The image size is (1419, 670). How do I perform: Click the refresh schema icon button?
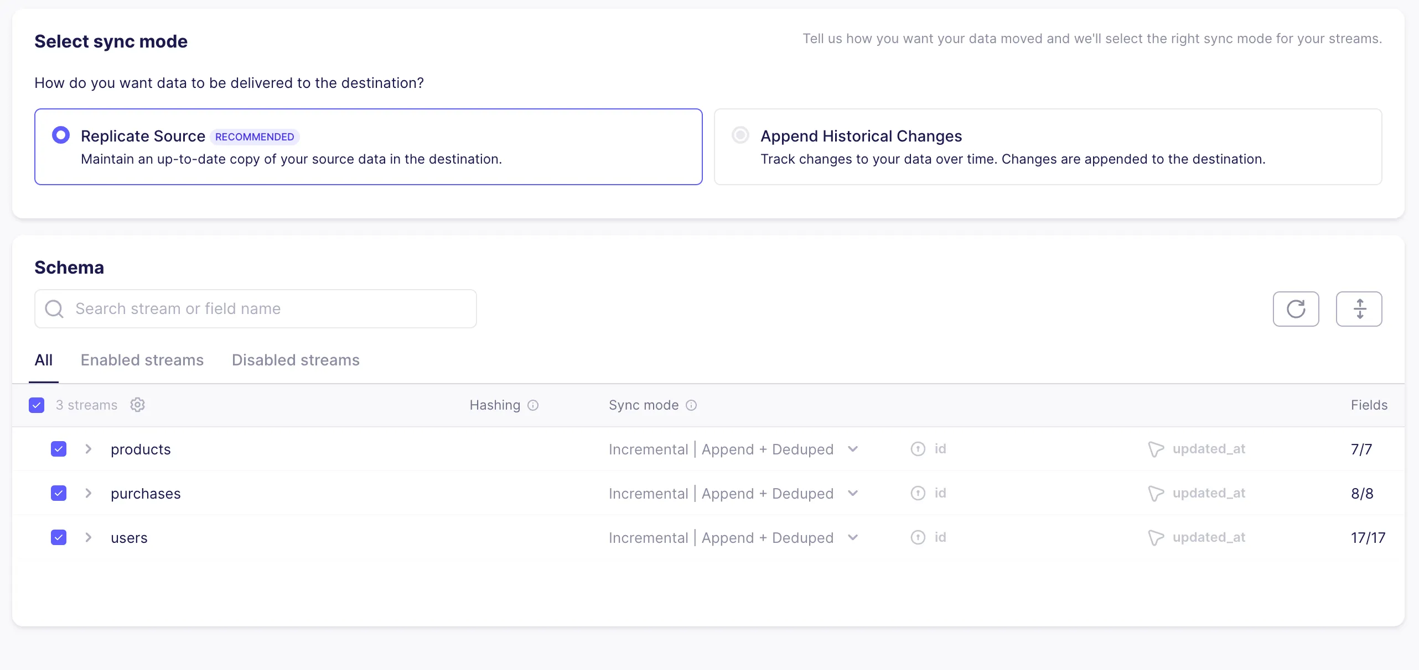click(x=1296, y=309)
